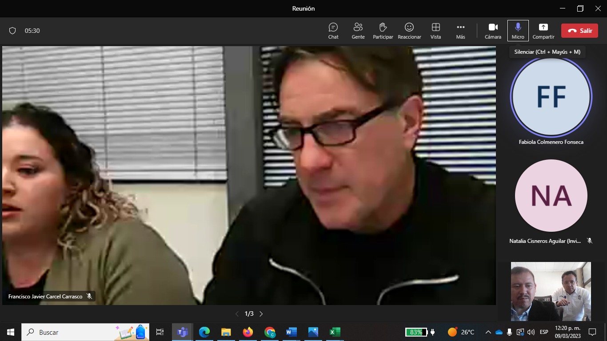The width and height of the screenshot is (607, 341).
Task: Go to previous video page arrow
Action: tap(237, 314)
